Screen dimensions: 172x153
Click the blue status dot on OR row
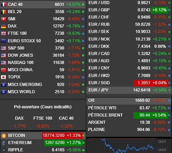[169, 101]
